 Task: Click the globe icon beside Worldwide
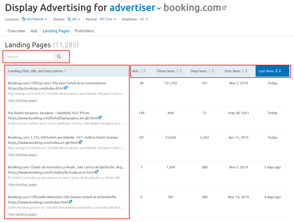(24, 19)
